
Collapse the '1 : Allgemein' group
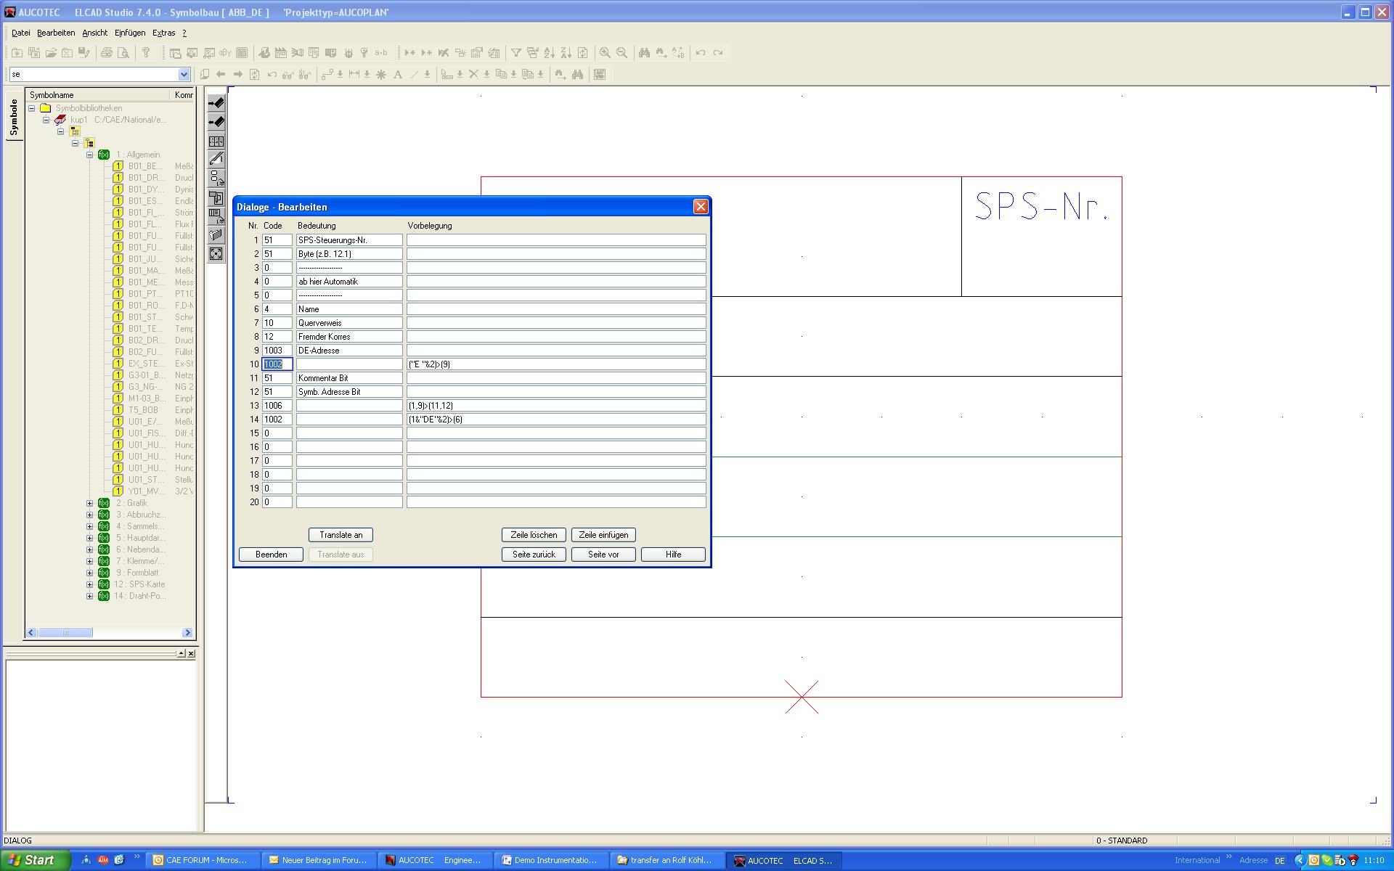pyautogui.click(x=90, y=155)
